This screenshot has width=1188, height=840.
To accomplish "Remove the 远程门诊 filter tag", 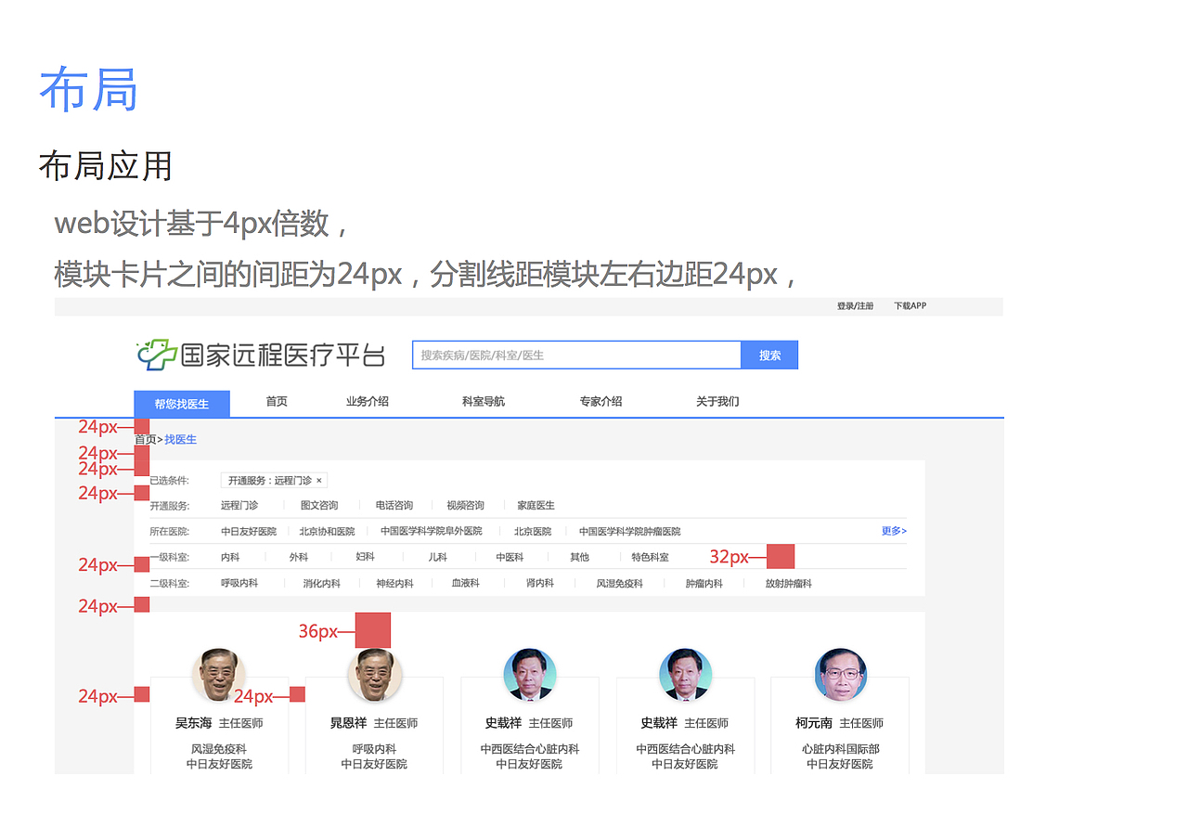I will tap(319, 481).
